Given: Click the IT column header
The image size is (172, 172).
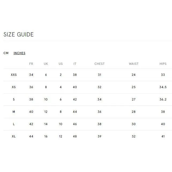Looking at the screenshot, I should (75, 64).
